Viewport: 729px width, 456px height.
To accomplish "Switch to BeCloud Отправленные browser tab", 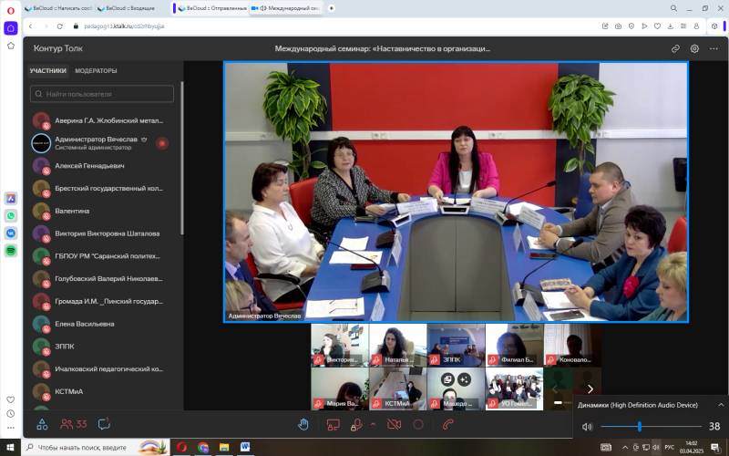I will (x=212, y=8).
